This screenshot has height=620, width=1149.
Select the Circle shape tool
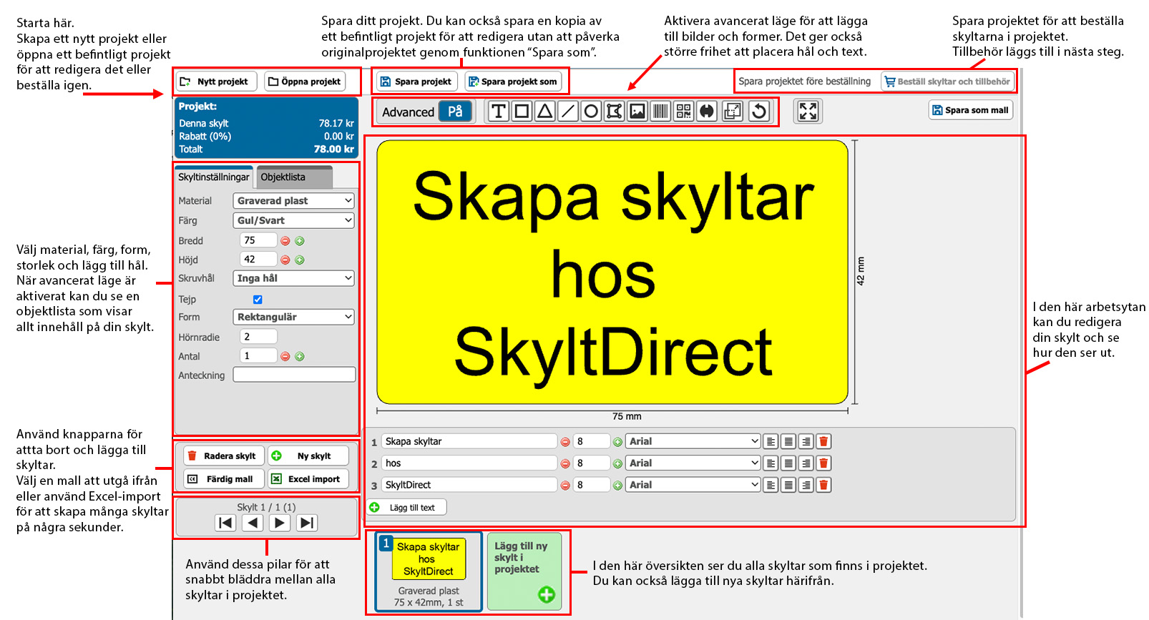point(591,112)
